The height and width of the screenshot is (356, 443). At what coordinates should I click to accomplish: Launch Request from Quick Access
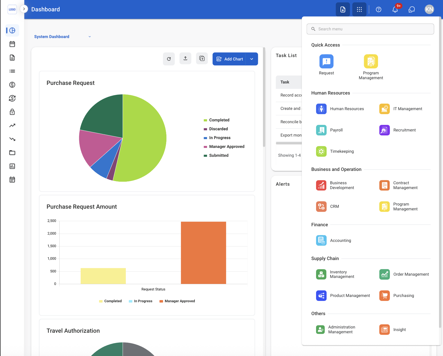coord(327,65)
